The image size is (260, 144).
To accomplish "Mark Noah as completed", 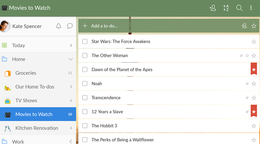I will tap(85, 84).
